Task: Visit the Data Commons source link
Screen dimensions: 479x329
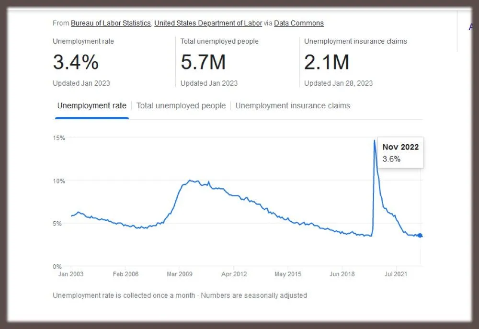Action: (299, 23)
